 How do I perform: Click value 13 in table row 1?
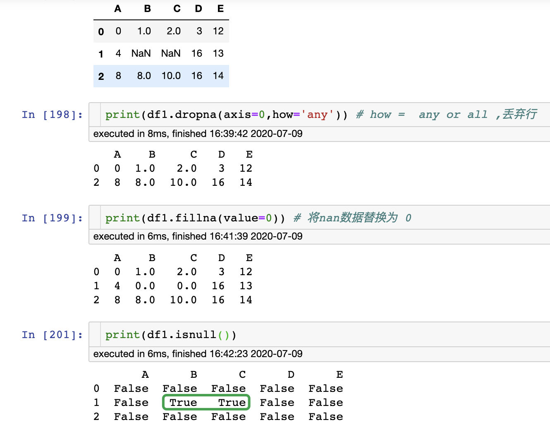218,53
